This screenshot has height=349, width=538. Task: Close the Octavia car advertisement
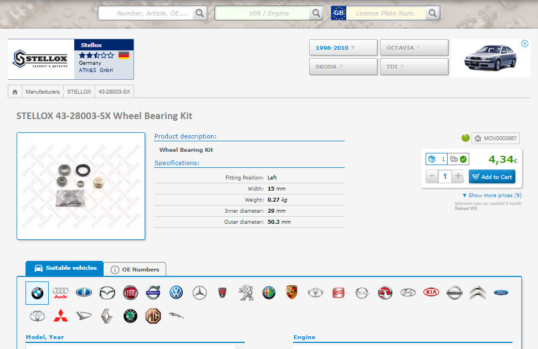[525, 44]
